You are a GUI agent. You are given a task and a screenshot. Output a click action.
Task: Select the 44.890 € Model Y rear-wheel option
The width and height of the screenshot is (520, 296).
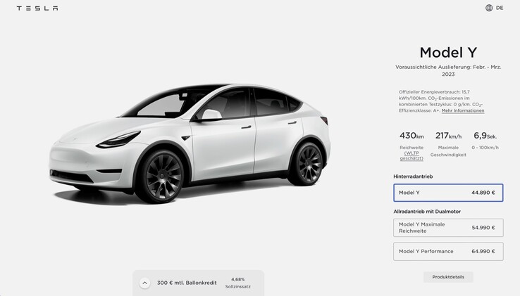448,193
